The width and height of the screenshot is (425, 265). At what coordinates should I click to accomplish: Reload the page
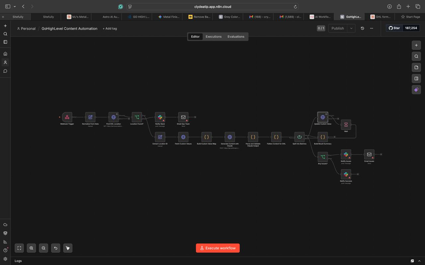[x=295, y=7]
